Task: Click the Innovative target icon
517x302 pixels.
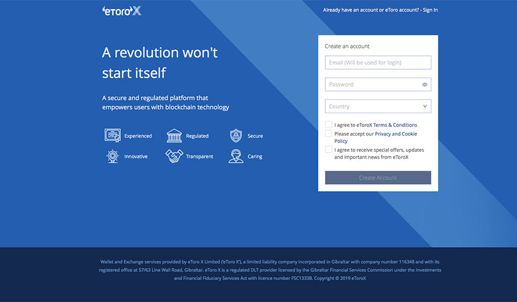Action: click(113, 156)
